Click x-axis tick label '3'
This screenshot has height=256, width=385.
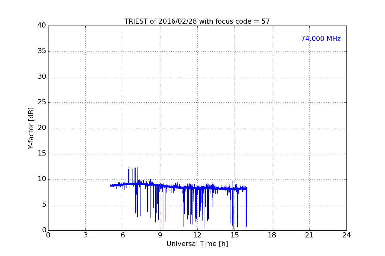tap(85, 235)
